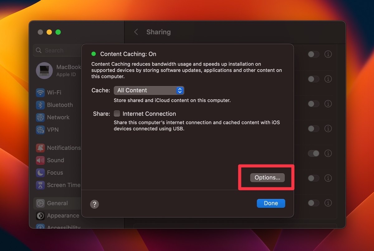Enable the Internet Connection sharing checkbox
This screenshot has height=251, width=374.
[x=117, y=114]
